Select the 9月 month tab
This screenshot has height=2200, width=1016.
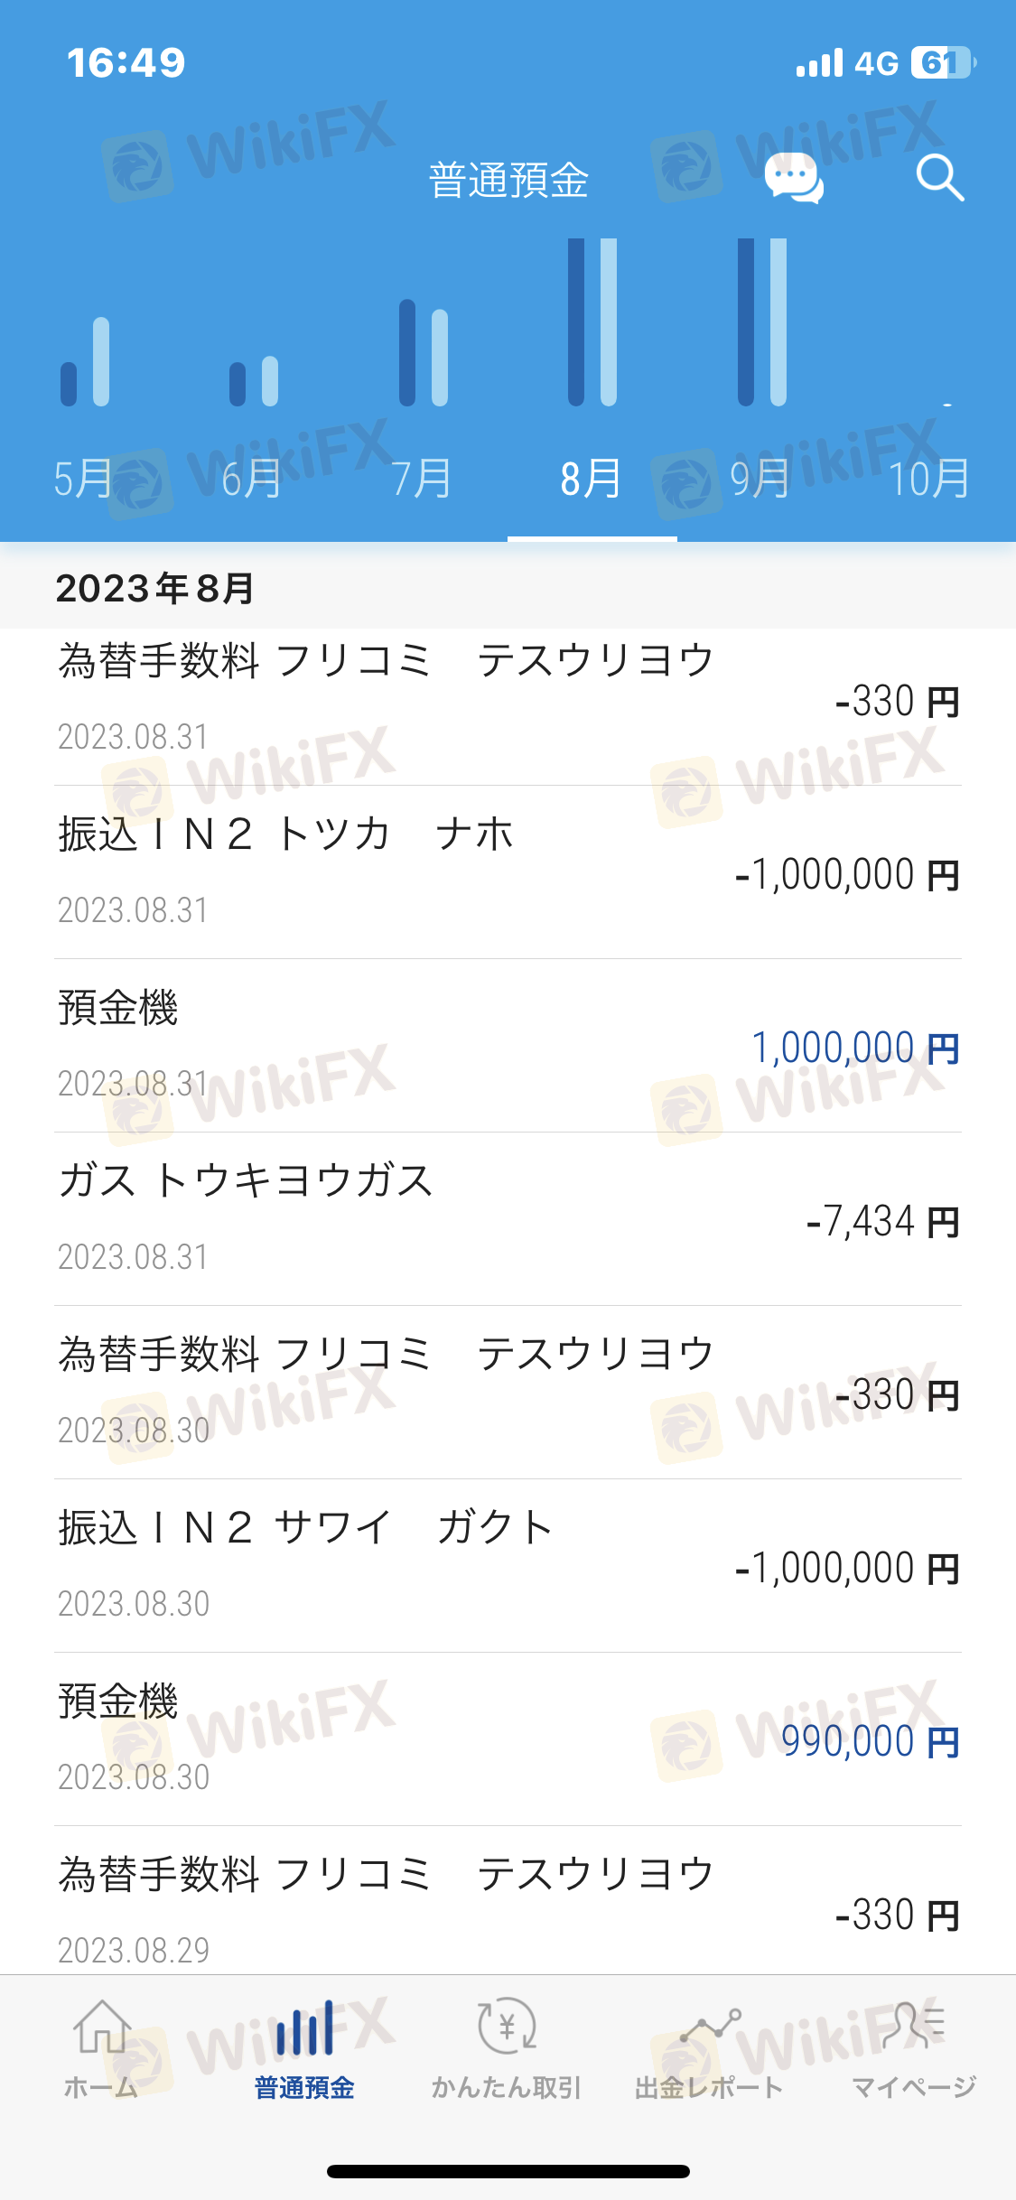[760, 479]
